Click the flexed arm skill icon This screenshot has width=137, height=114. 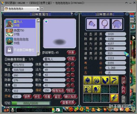point(106,80)
